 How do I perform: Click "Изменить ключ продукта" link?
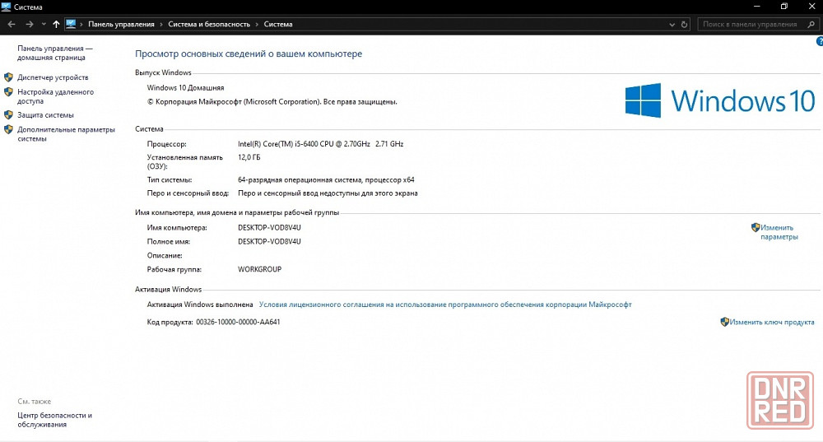point(772,322)
